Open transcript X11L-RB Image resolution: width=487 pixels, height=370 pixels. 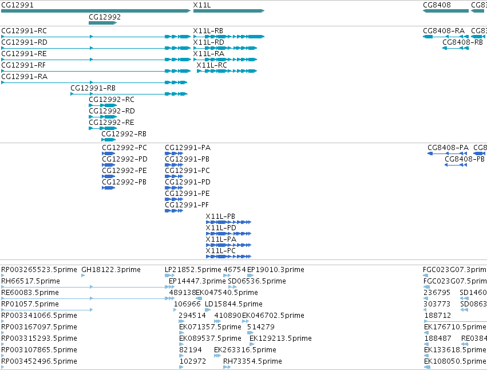tap(208, 31)
